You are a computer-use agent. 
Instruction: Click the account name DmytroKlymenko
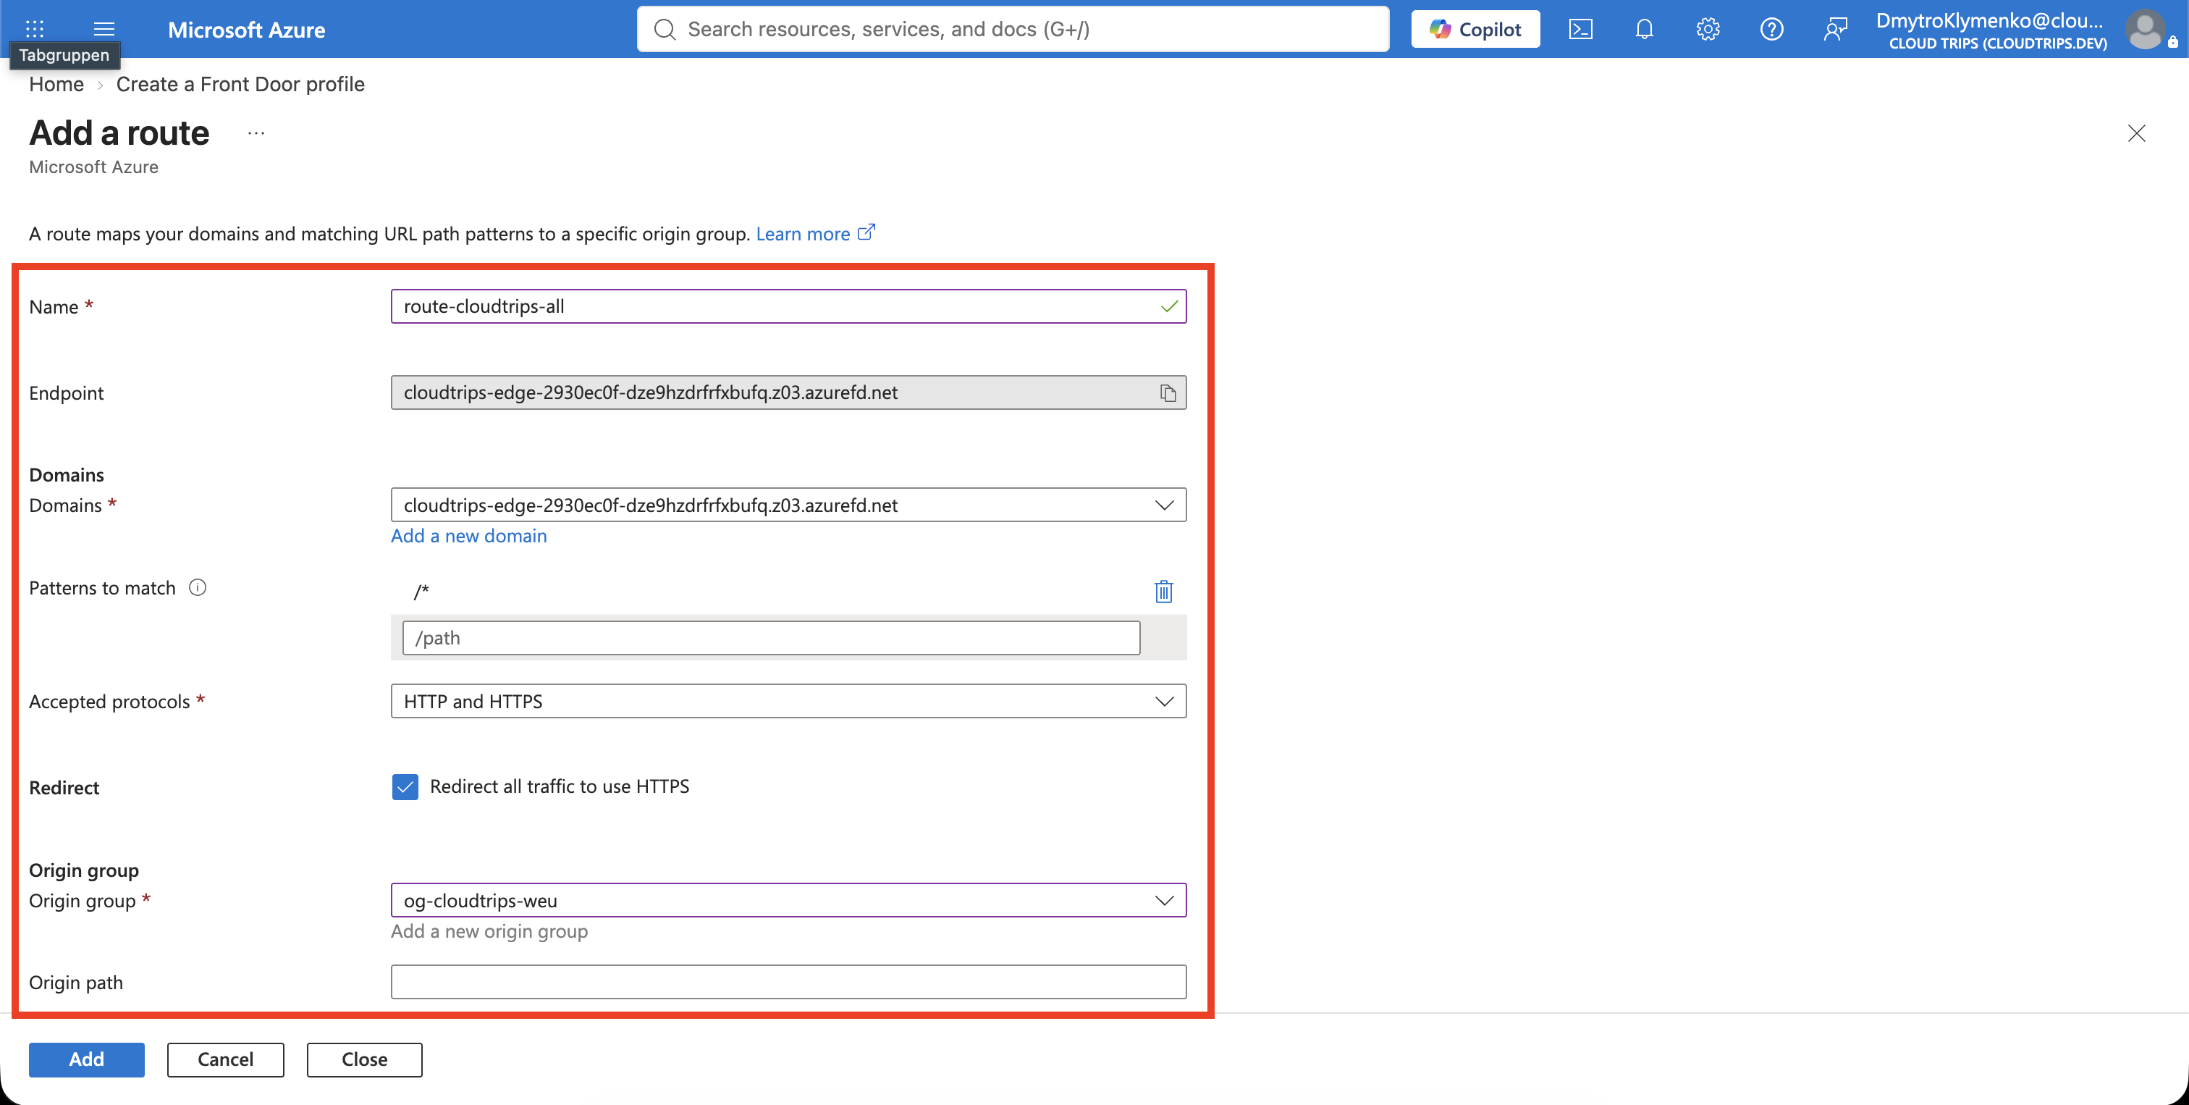pos(1990,20)
